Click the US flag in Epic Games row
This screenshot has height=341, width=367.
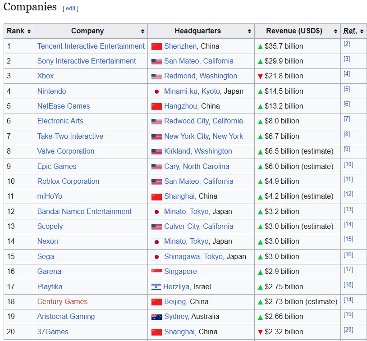[156, 167]
